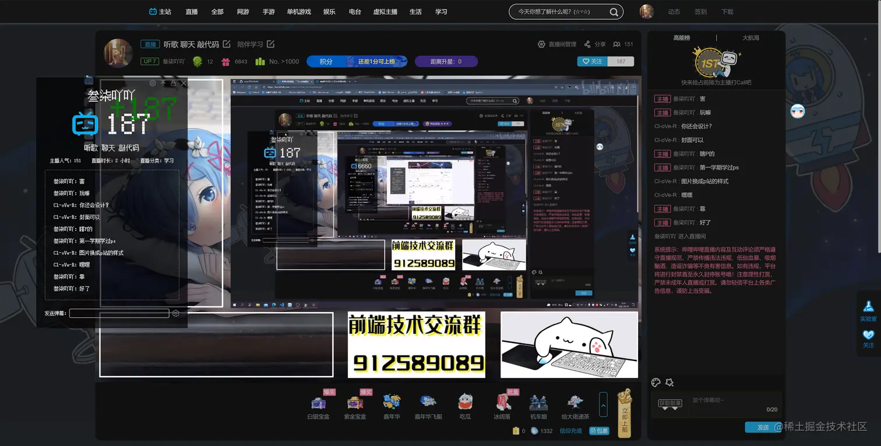This screenshot has width=881, height=446.
Task: Open the 学习 nav menu item
Action: 441,12
